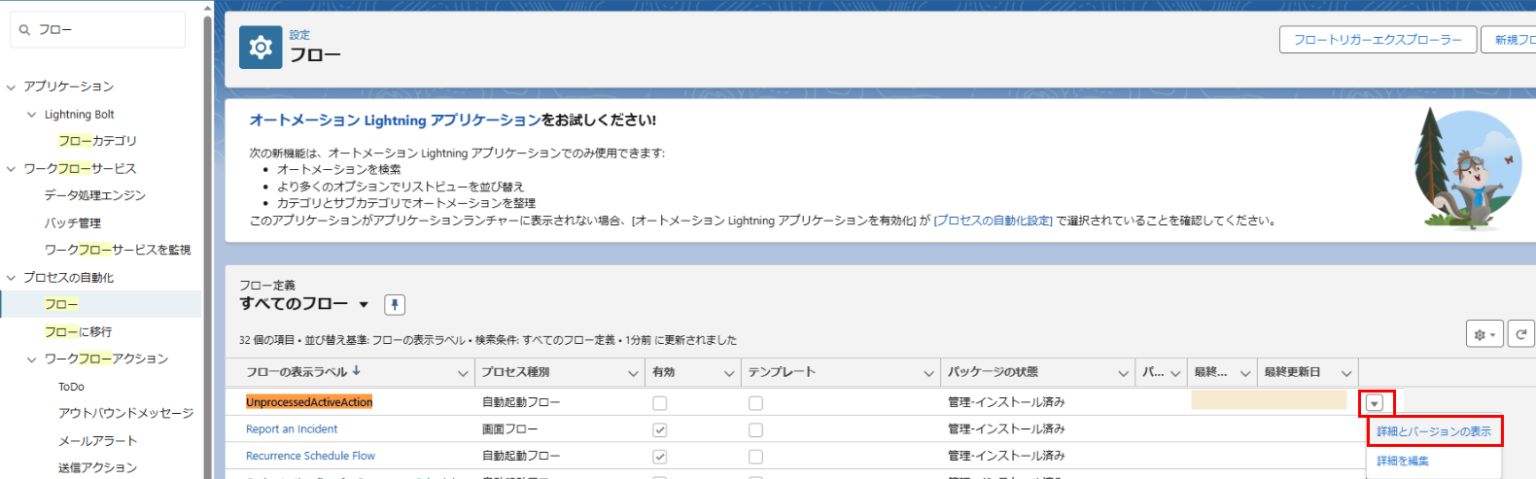Collapse the プロセスの自動化 tree section
Image resolution: width=1536 pixels, height=479 pixels.
(x=12, y=278)
